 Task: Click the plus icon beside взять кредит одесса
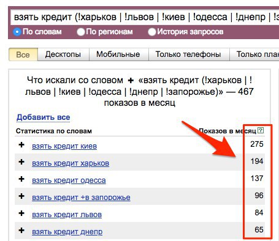click(21, 179)
